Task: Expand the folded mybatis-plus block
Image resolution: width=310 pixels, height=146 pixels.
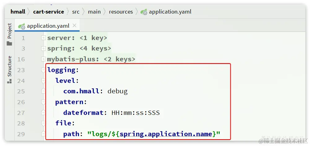Action: (x=43, y=59)
